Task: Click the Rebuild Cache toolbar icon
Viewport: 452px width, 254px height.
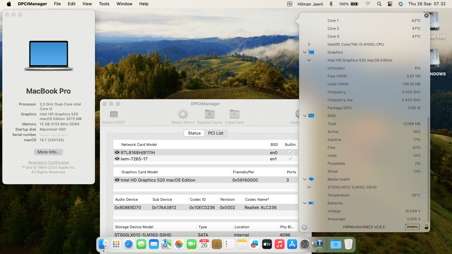Action: (x=210, y=114)
